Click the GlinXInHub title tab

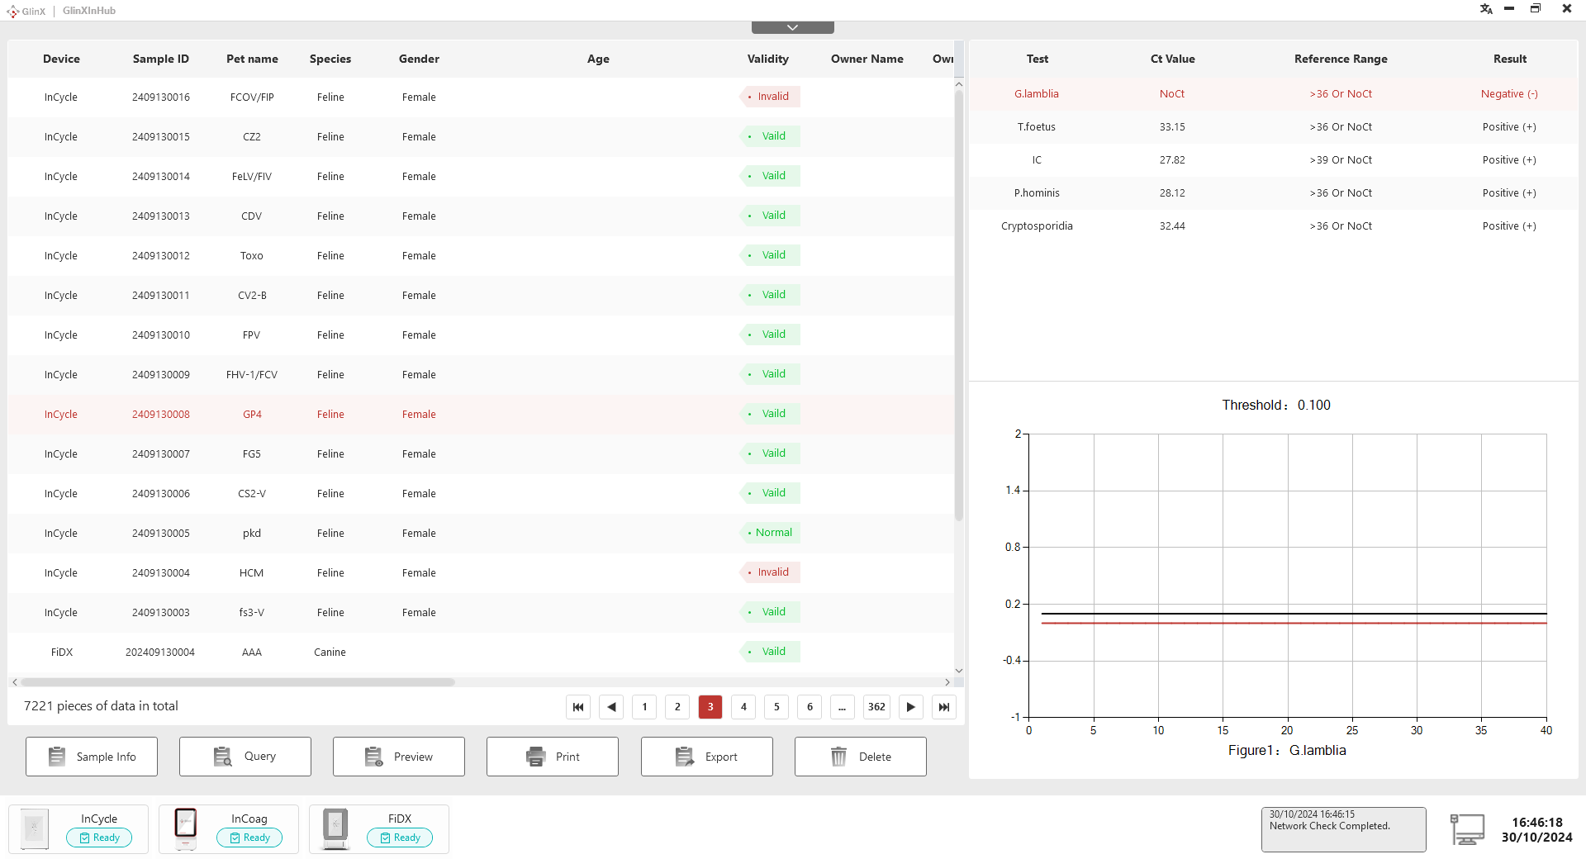(88, 11)
